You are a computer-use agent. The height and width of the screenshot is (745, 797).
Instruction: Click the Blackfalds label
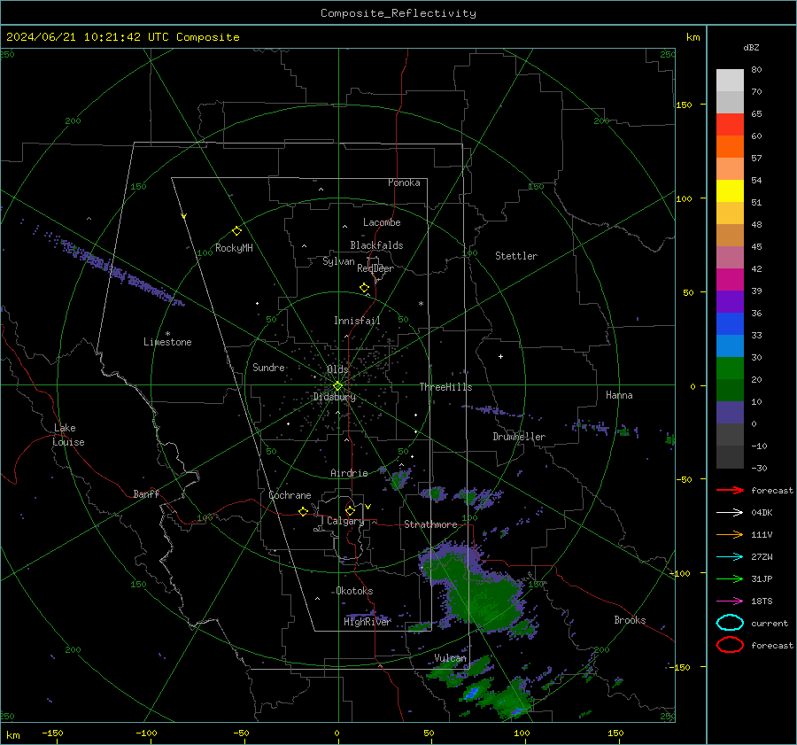376,245
